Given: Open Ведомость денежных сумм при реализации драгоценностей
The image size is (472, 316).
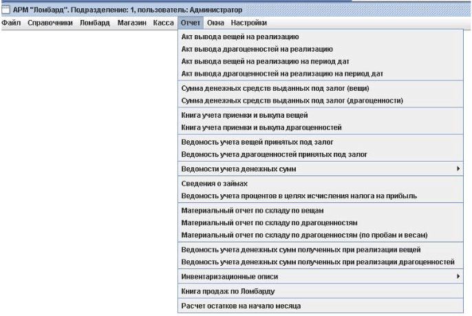Looking at the screenshot, I should 321,262.
